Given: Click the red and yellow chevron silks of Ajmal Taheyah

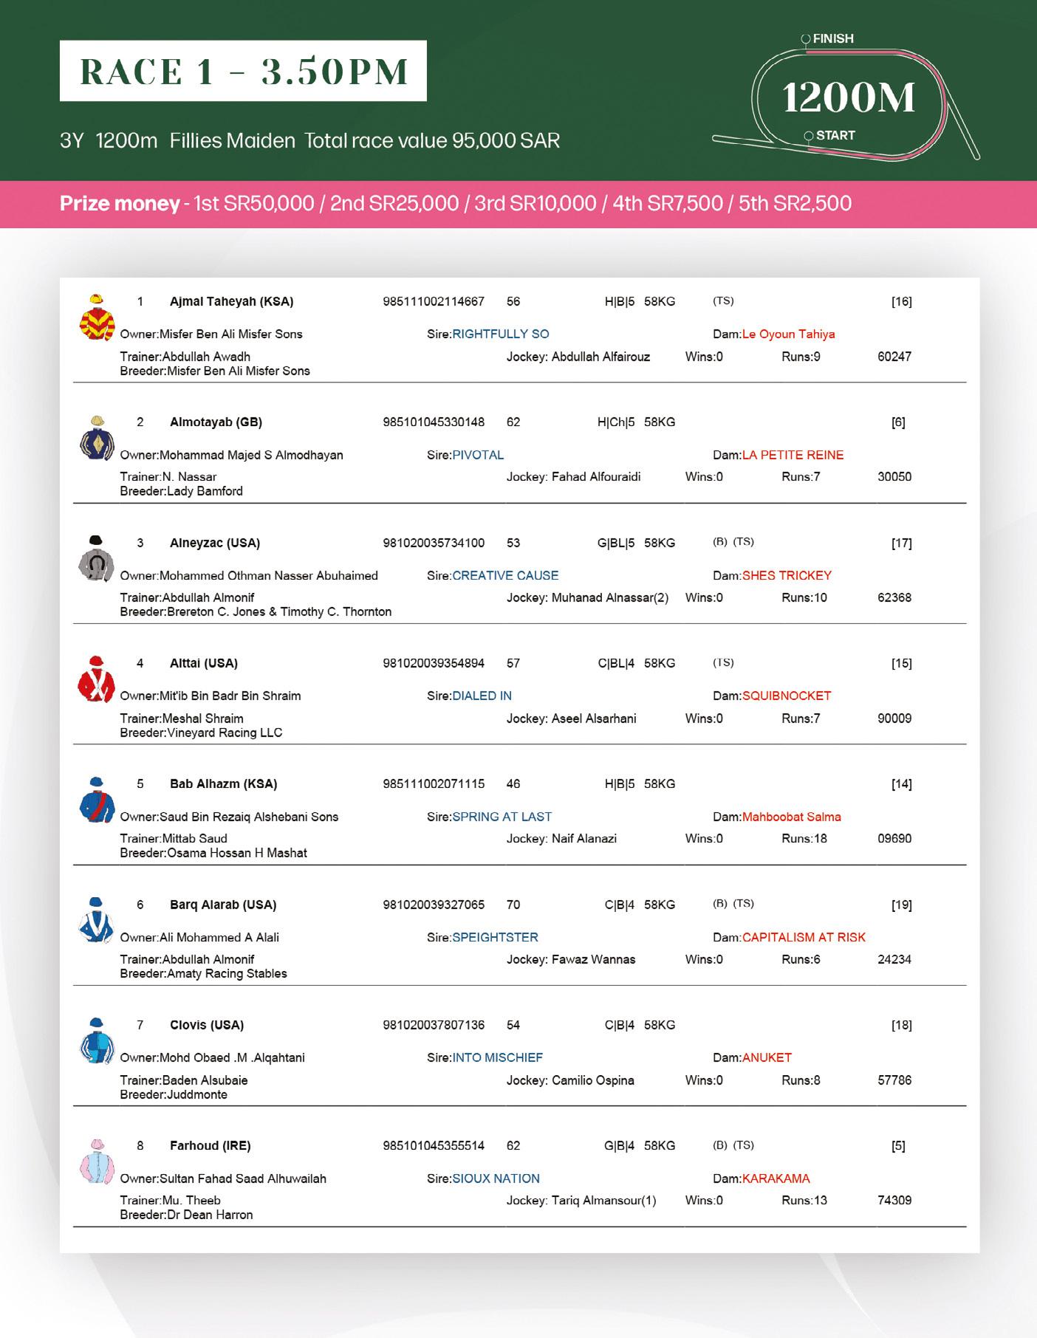Looking at the screenshot, I should point(97,318).
